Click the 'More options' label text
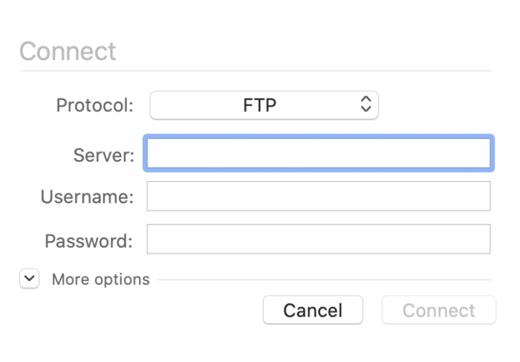The height and width of the screenshot is (362, 520). click(x=100, y=280)
